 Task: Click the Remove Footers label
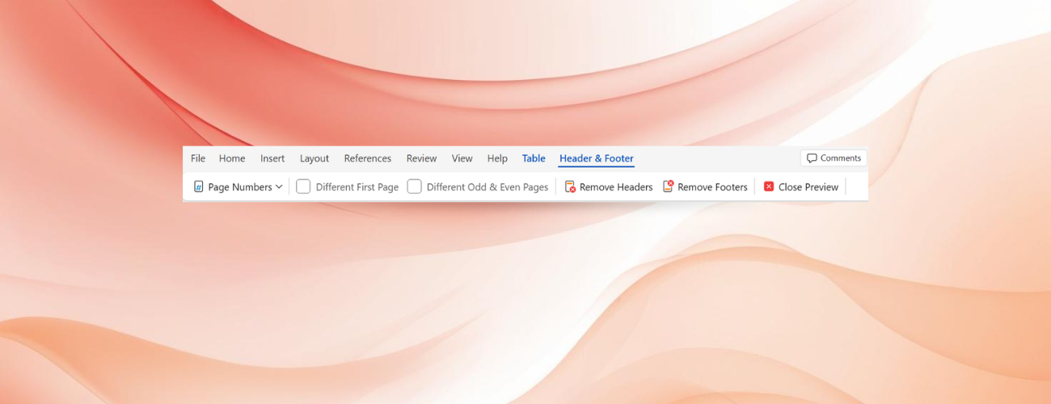pyautogui.click(x=712, y=187)
